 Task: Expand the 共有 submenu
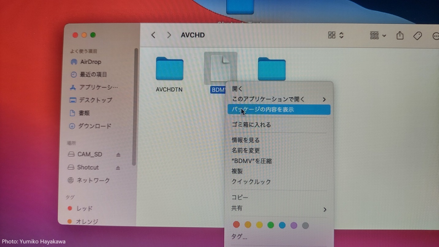(279, 209)
